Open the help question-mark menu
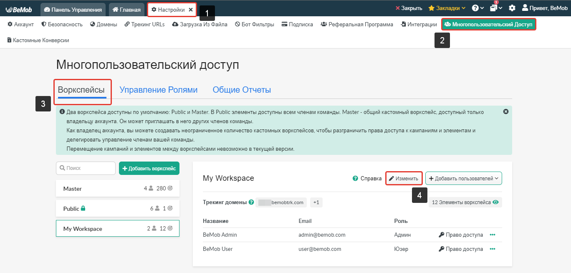 coord(478,8)
